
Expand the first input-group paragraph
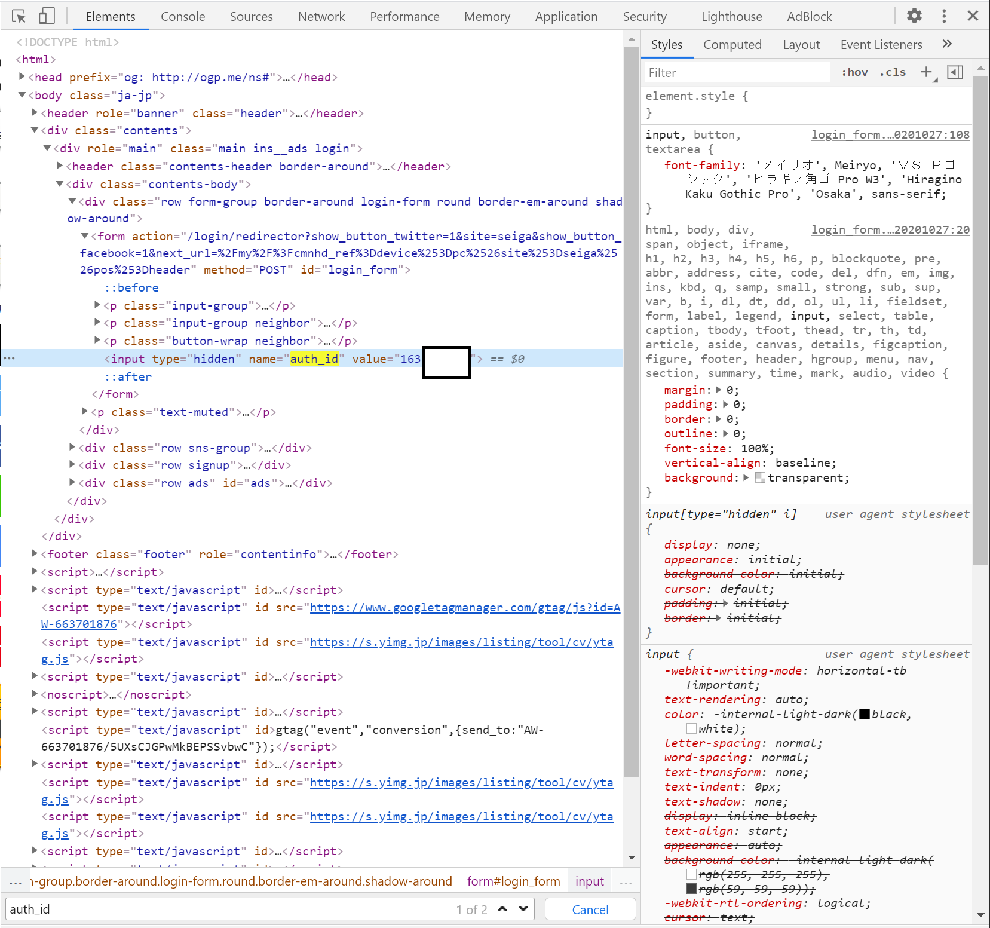tap(97, 305)
